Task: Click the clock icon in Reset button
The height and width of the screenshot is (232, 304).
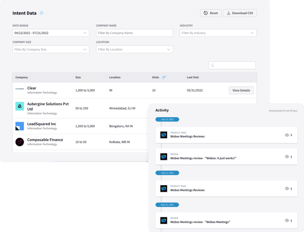Action: tap(205, 13)
